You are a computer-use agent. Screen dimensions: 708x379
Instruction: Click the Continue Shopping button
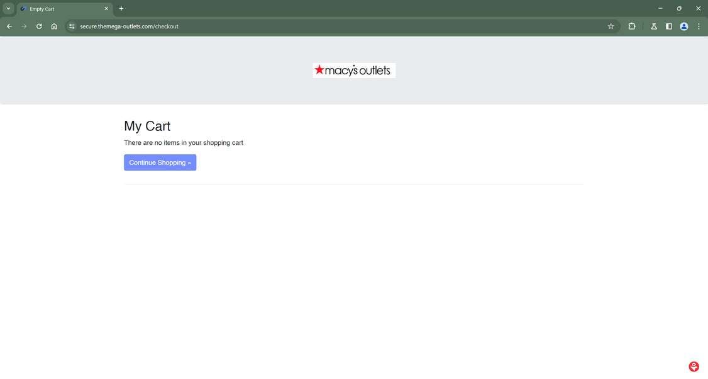[x=160, y=162]
